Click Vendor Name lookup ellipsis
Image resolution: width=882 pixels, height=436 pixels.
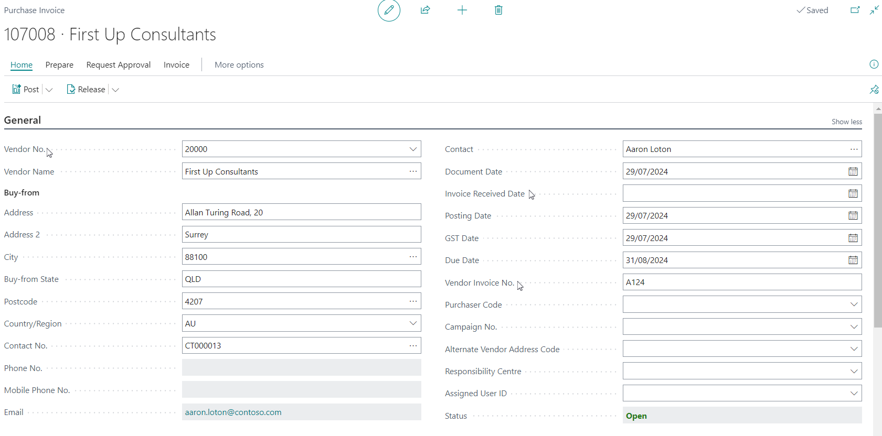click(x=413, y=171)
